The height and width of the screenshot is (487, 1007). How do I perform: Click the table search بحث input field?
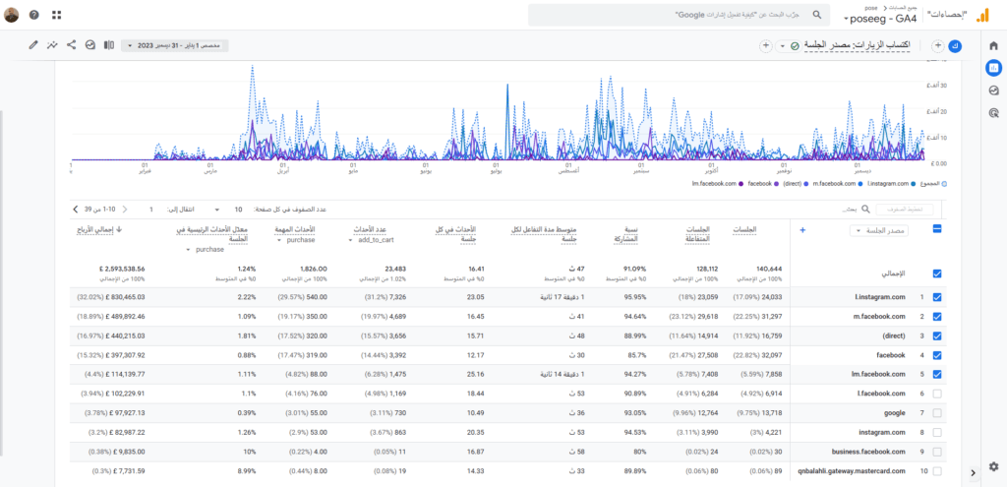click(848, 210)
